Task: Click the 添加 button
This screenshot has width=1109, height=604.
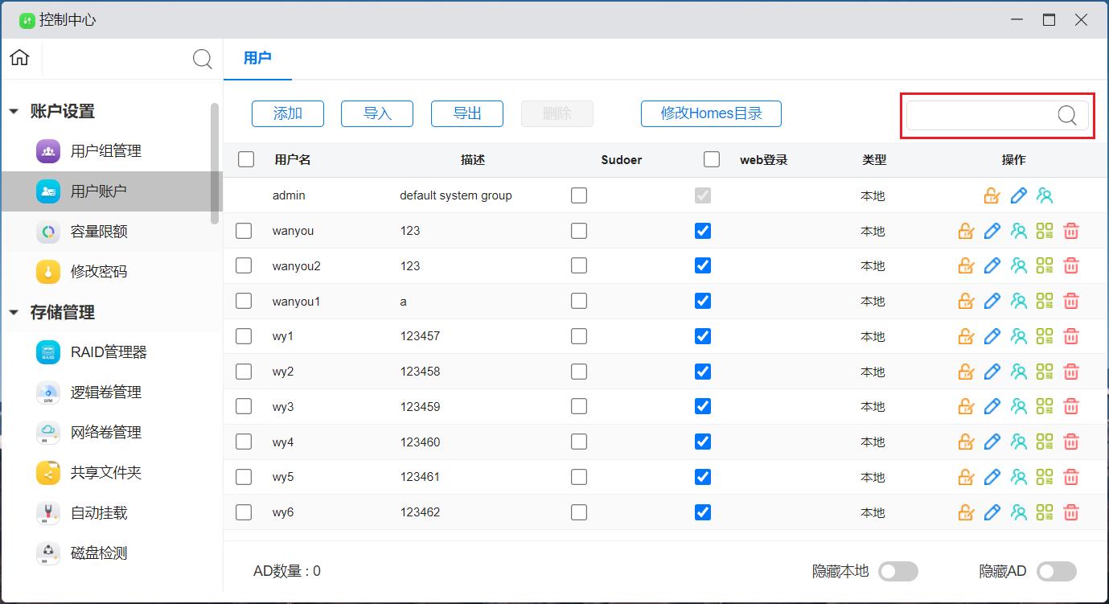Action: [x=288, y=113]
